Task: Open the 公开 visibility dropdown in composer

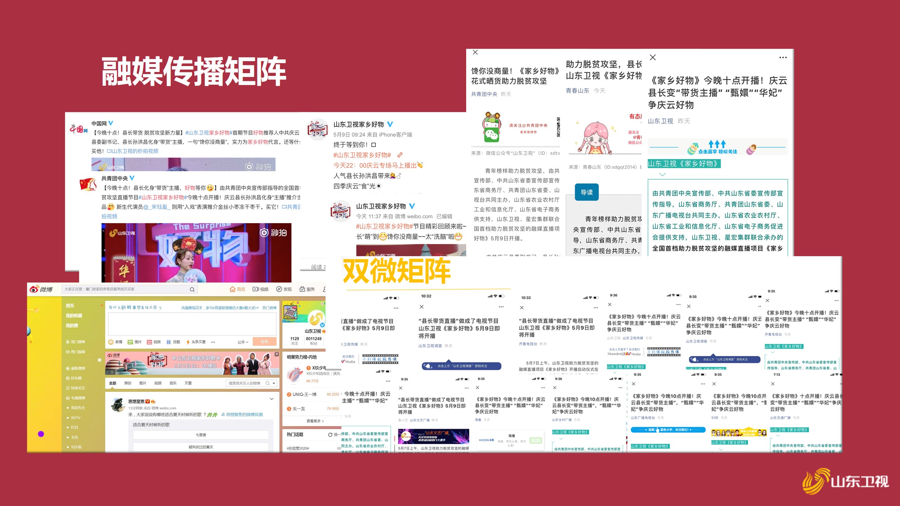Action: (x=243, y=342)
